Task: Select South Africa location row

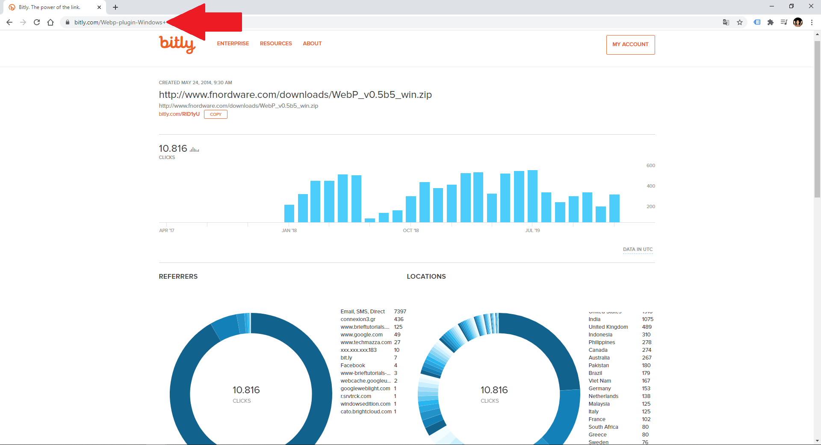Action: click(x=619, y=427)
